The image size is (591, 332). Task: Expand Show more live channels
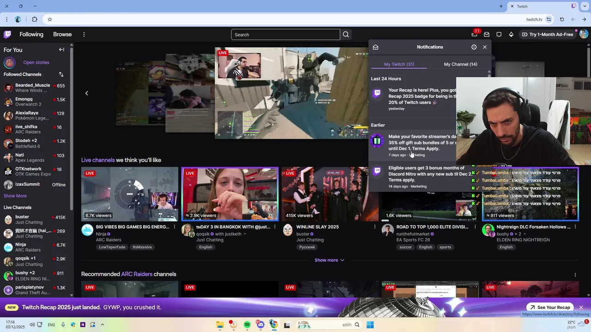coord(330,260)
